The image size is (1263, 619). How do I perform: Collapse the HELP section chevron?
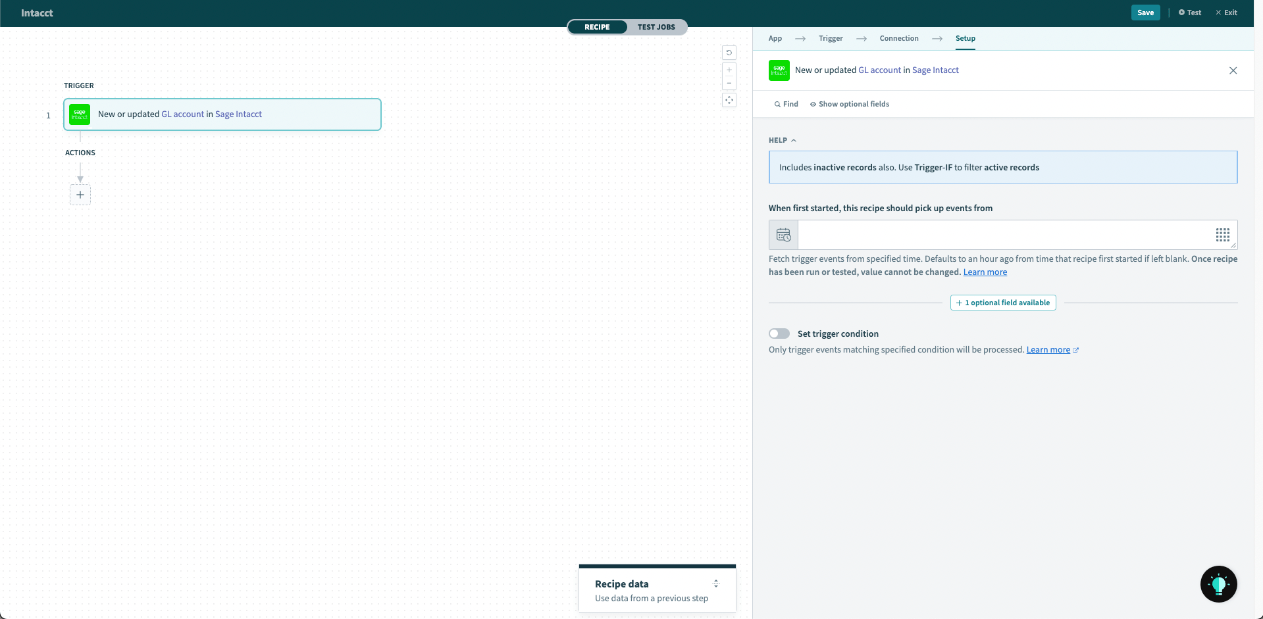792,139
